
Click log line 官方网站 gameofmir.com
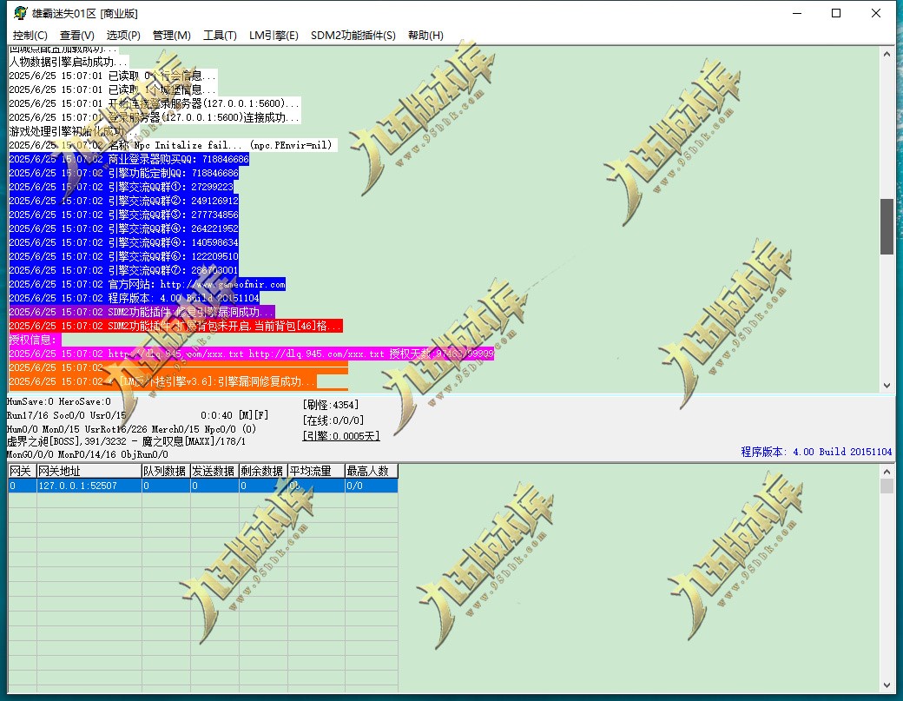point(148,284)
